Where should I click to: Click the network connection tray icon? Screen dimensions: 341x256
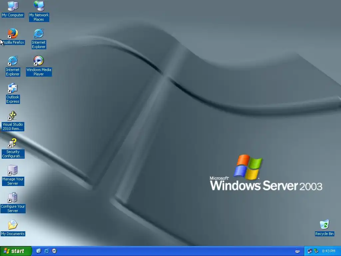(310, 251)
